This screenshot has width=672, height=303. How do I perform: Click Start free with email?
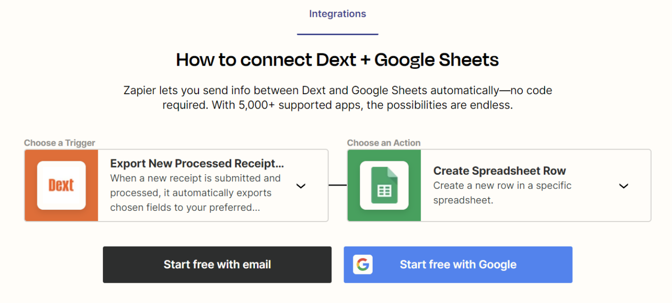pyautogui.click(x=217, y=264)
